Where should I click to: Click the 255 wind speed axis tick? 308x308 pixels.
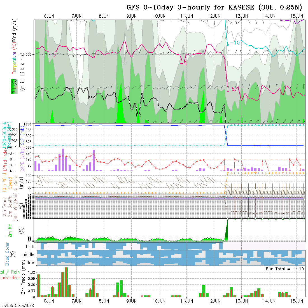[x=30, y=176]
